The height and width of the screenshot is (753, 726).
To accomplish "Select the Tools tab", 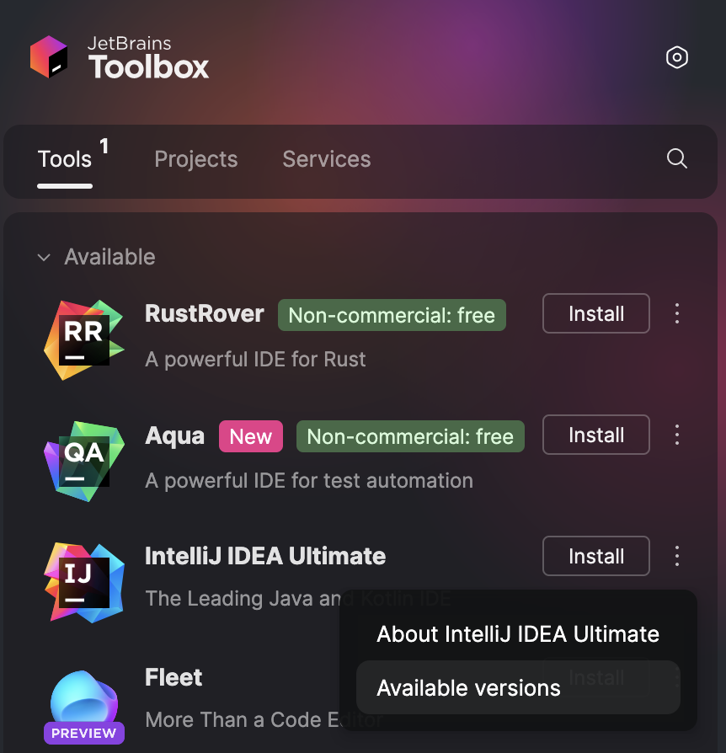I will click(x=64, y=158).
